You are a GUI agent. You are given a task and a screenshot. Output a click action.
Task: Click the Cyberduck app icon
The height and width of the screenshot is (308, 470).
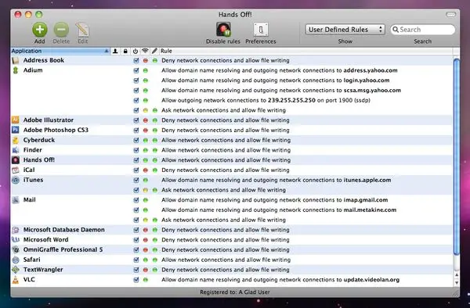(x=16, y=140)
